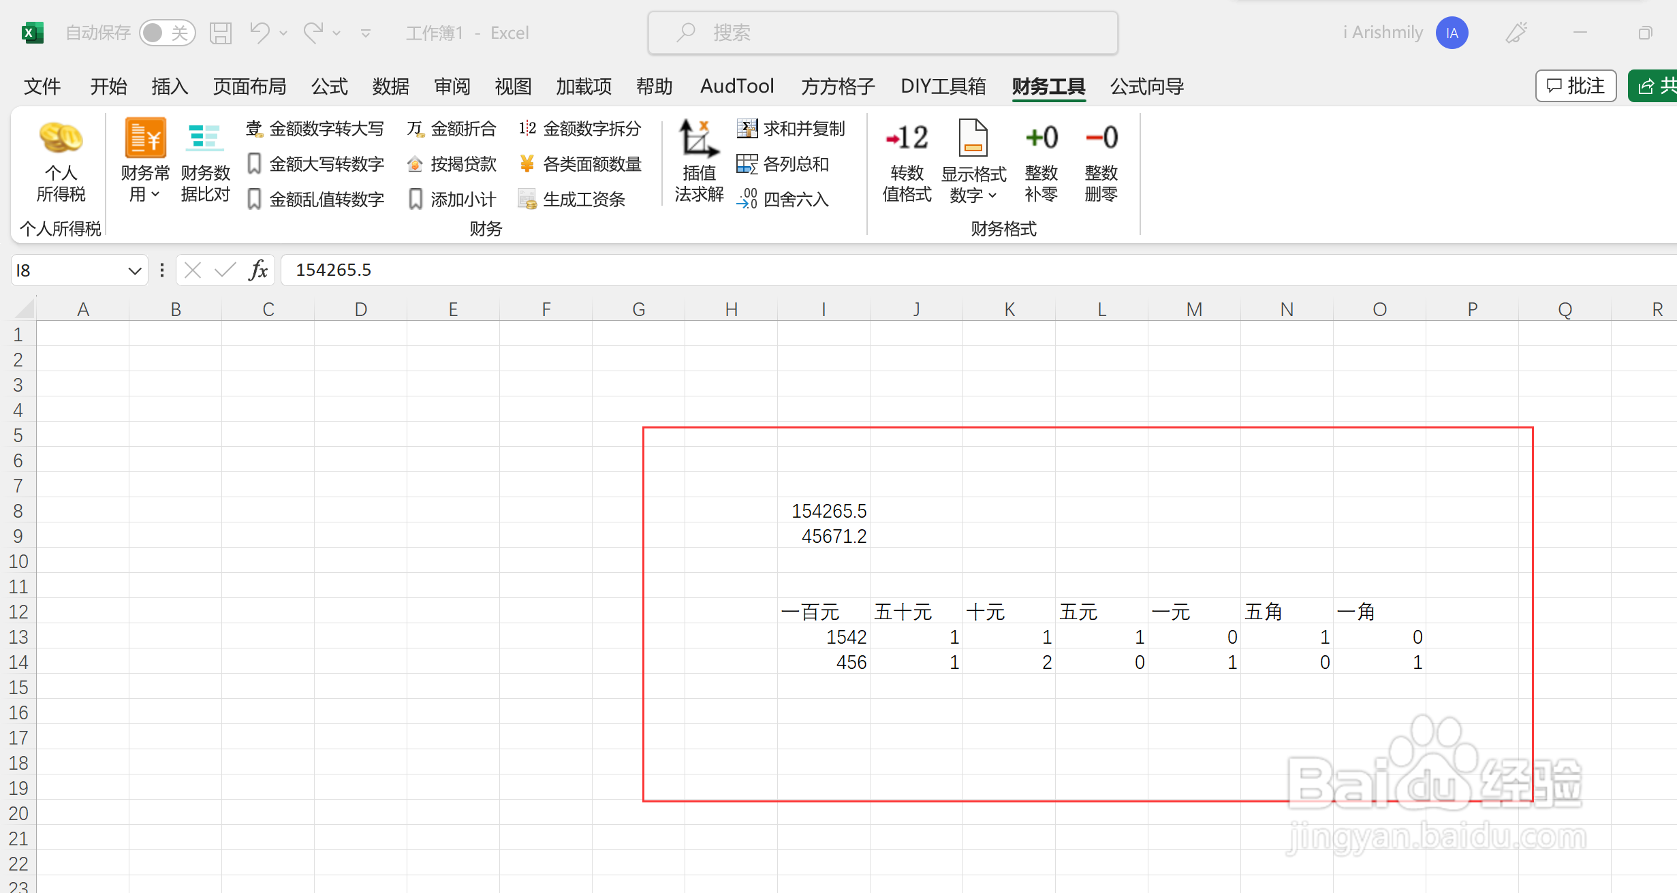Open the 公式向导 ribbon tab
Viewport: 1677px width, 893px height.
click(1146, 87)
